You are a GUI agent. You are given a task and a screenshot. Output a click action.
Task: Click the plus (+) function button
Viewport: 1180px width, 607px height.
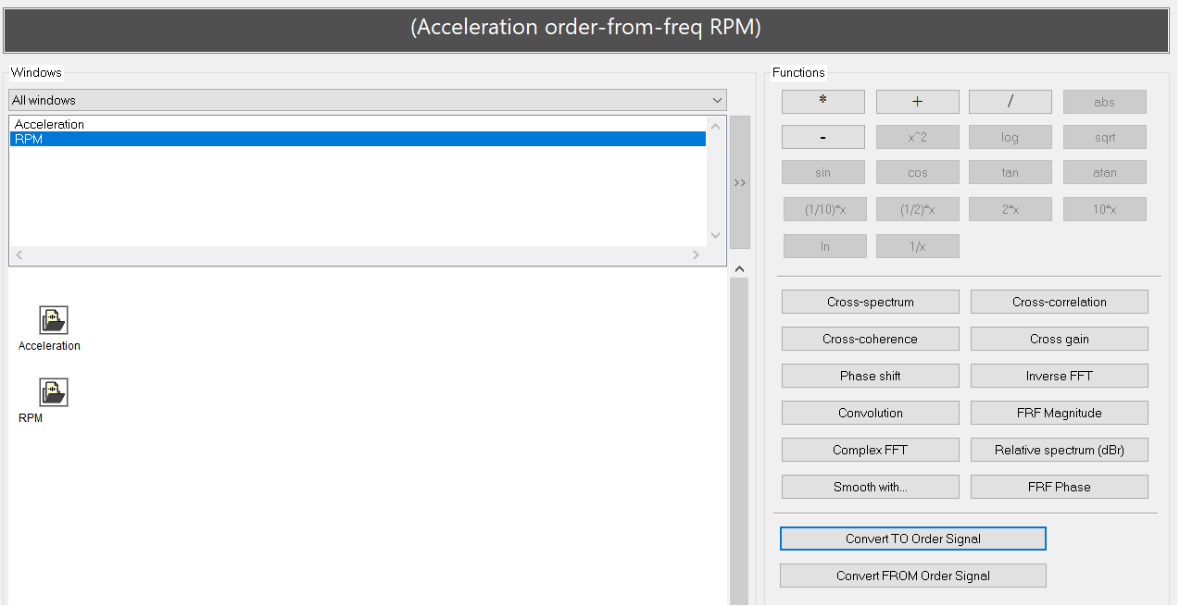917,102
